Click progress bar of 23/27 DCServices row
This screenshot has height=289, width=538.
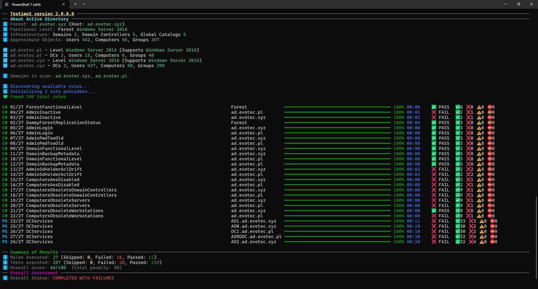(338, 221)
